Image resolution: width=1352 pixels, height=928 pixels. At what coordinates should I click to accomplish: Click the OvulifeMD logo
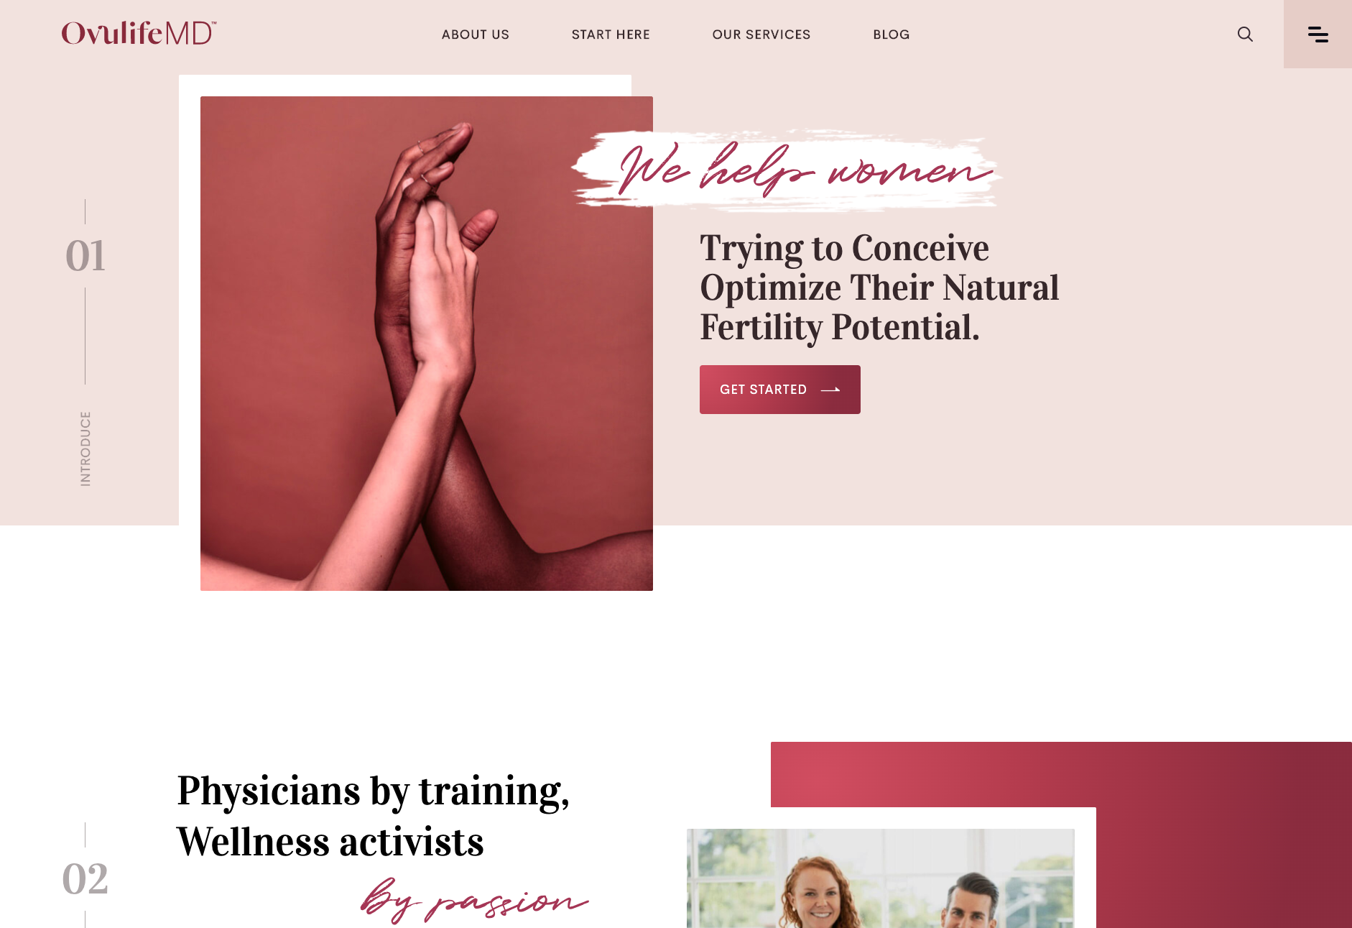tap(139, 33)
